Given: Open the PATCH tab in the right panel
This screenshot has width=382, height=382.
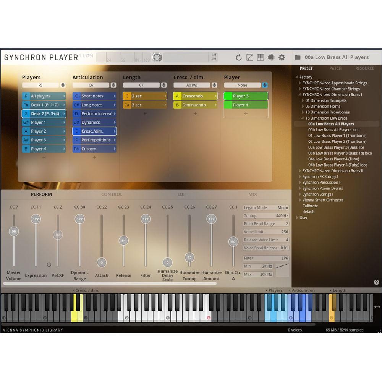Looking at the screenshot, I should tap(335, 68).
